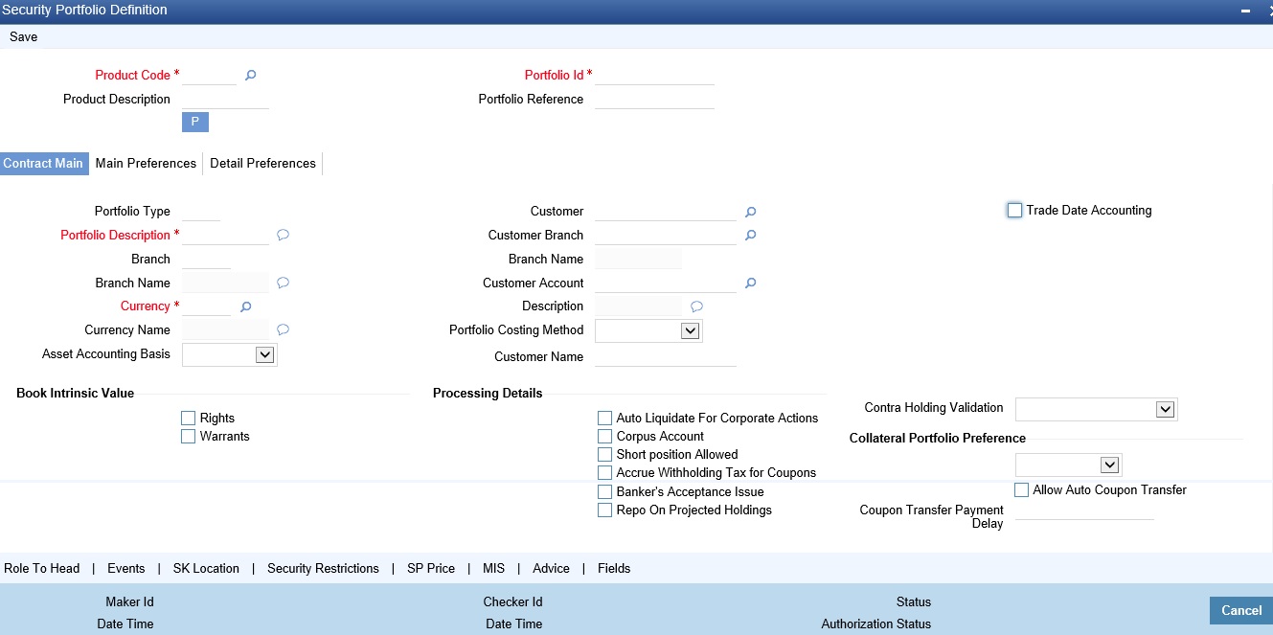This screenshot has width=1273, height=635.
Task: Open SP Price subscreen link
Action: [x=431, y=569]
